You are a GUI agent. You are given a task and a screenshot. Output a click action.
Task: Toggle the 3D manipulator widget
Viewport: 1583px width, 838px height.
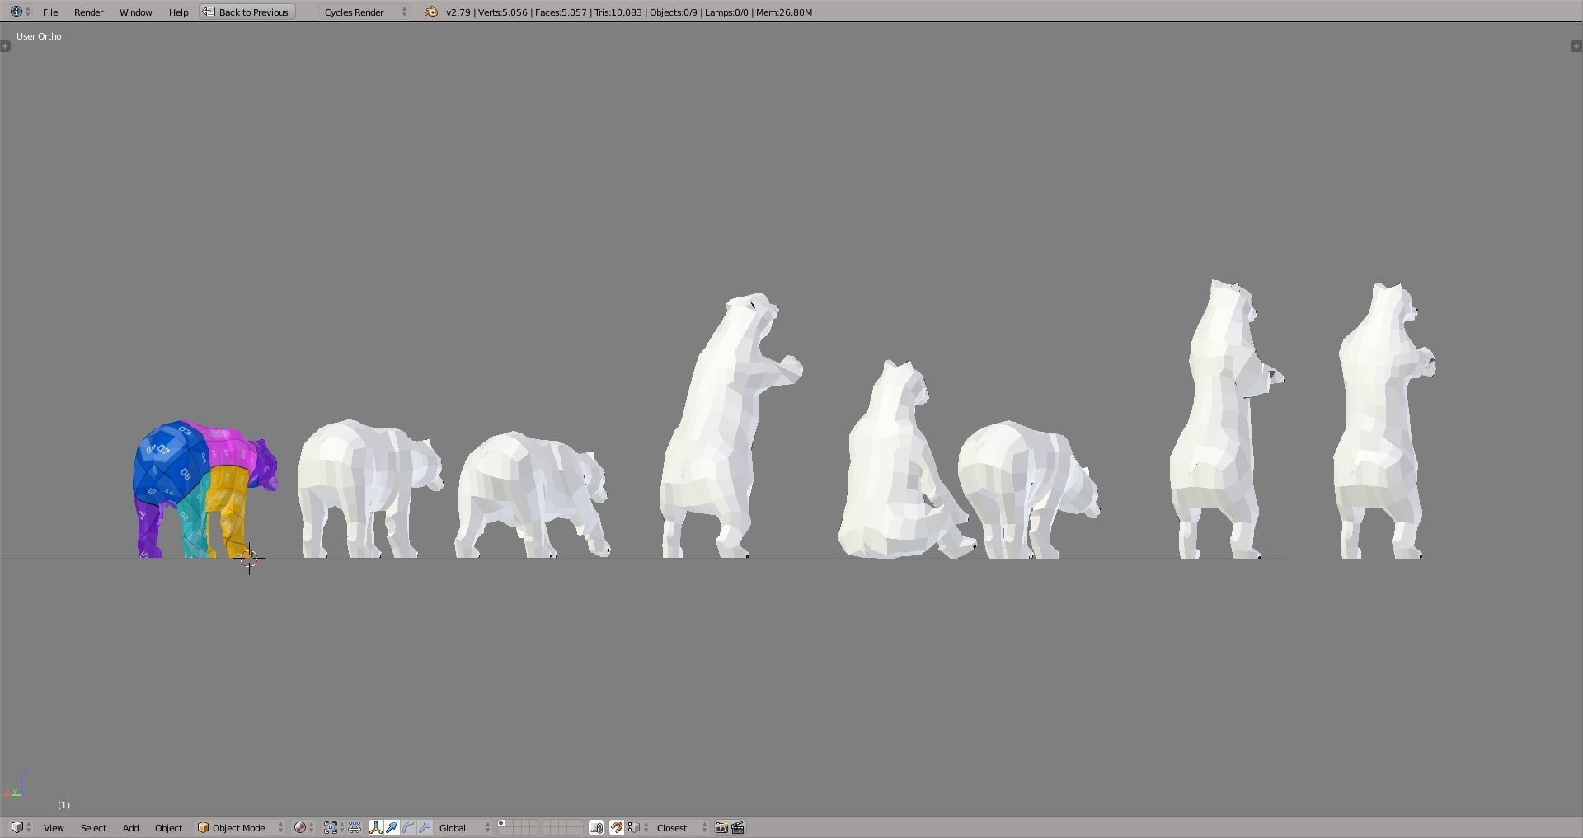[376, 827]
